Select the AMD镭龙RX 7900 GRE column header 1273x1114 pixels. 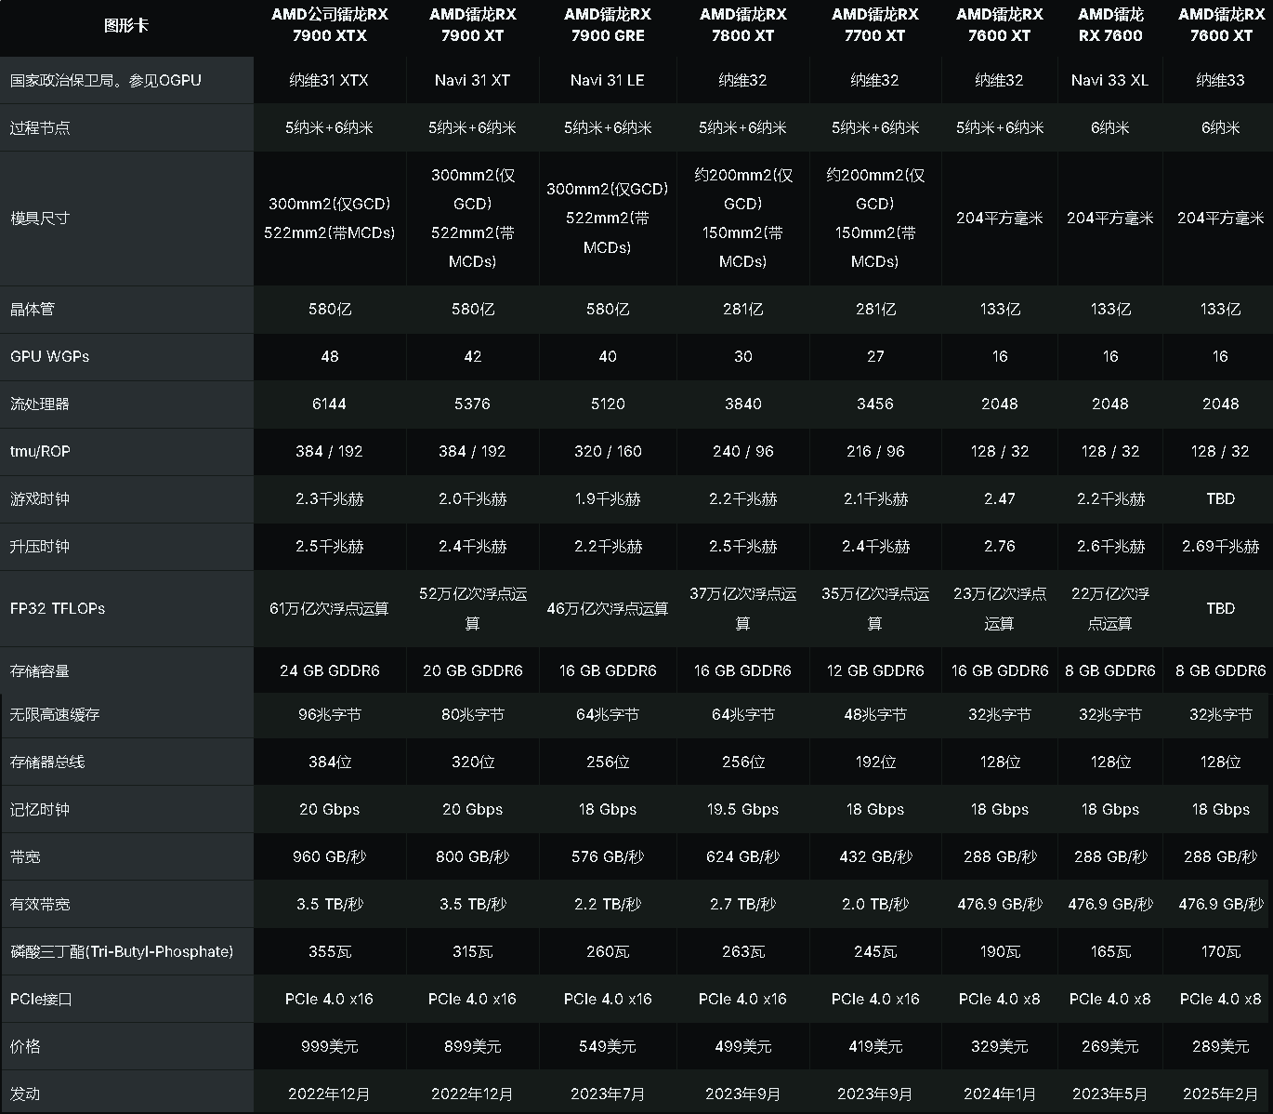pyautogui.click(x=608, y=25)
